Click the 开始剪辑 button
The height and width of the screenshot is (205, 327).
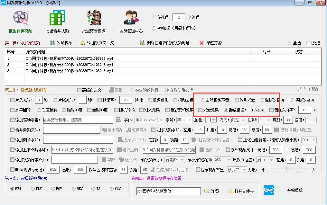click(x=295, y=190)
